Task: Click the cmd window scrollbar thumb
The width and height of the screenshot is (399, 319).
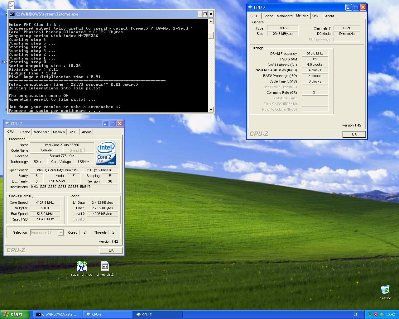Action: pos(211,36)
